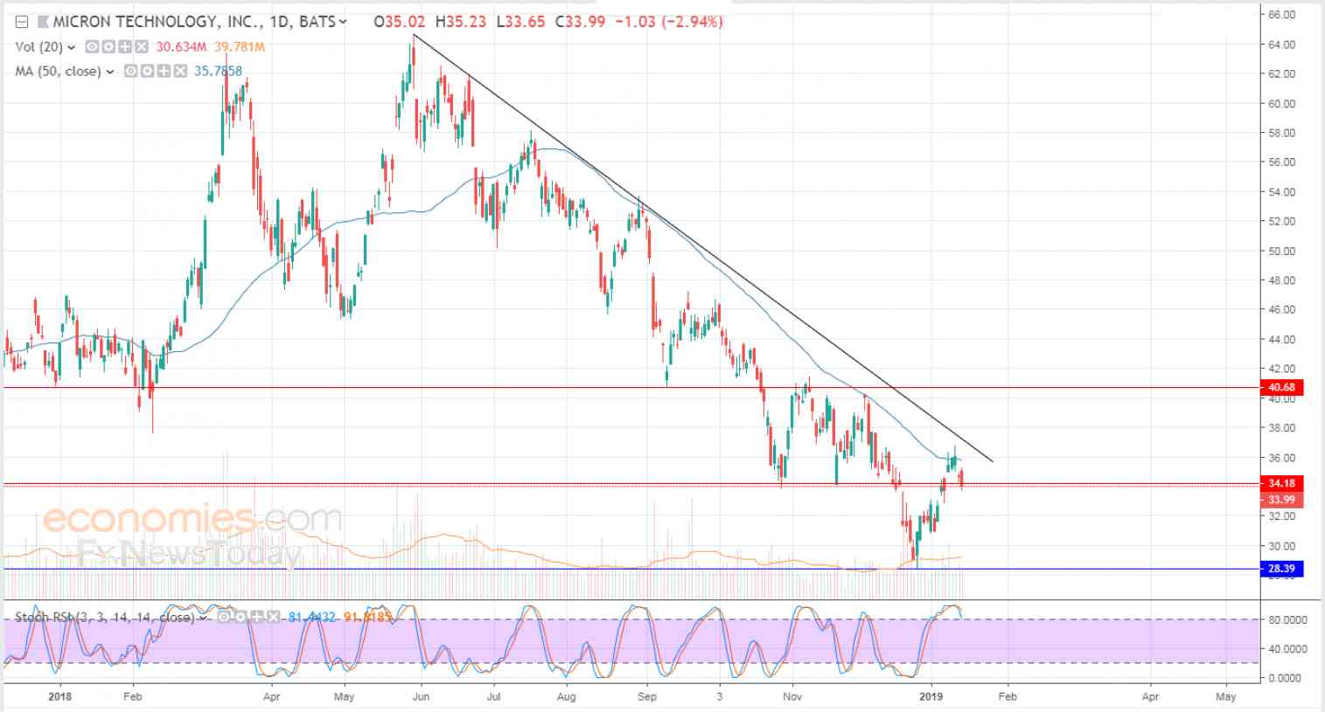Viewport: 1325px width, 712px height.
Task: Click the Jun label on the time axis
Action: coord(420,696)
